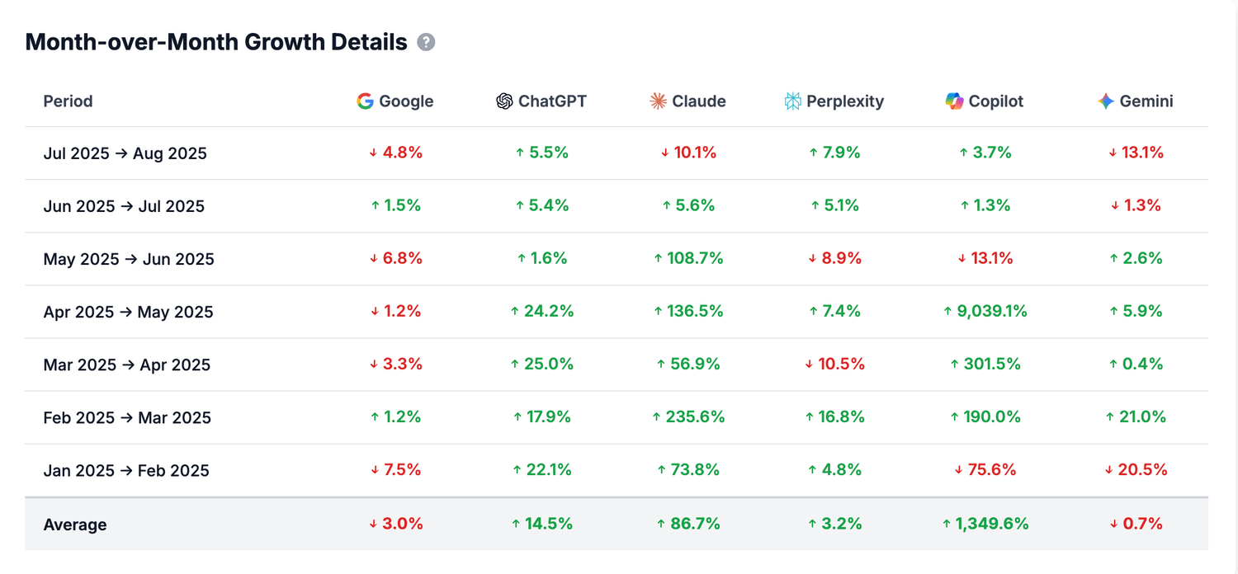Click Google's 7.5% decline value
Screen dimensions: 1238x574
395,470
